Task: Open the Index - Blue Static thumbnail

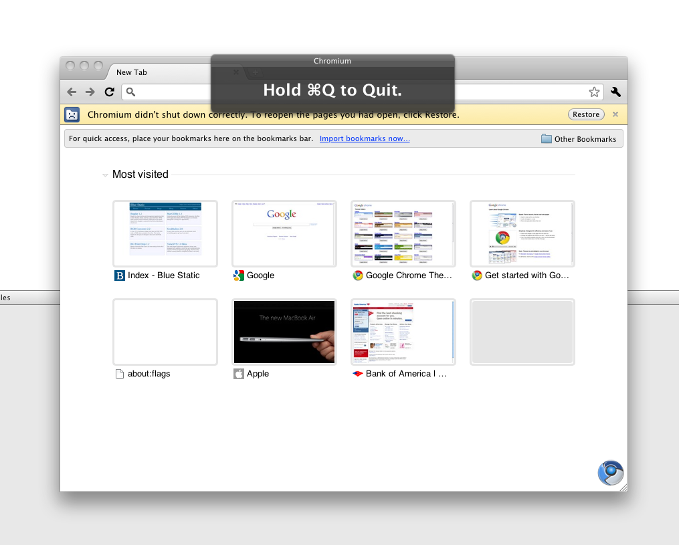Action: pos(165,233)
